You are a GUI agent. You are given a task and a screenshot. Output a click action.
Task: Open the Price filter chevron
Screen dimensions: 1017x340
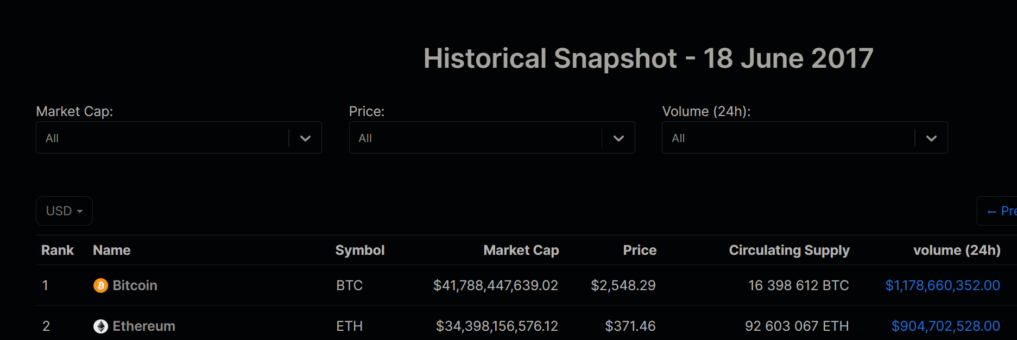[x=618, y=138]
